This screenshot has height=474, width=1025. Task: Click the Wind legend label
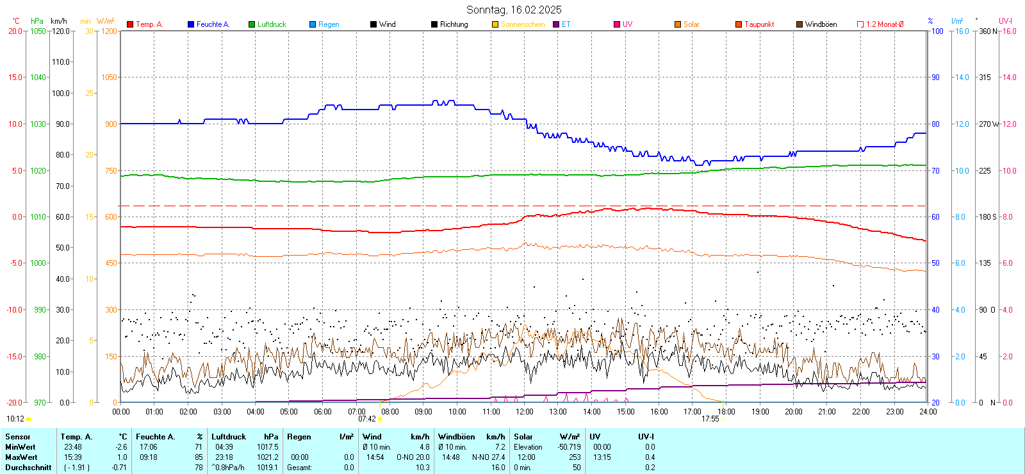[387, 24]
